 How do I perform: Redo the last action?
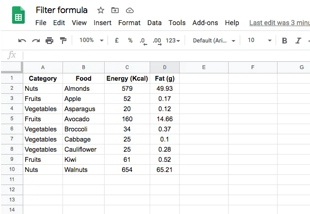pos(36,41)
